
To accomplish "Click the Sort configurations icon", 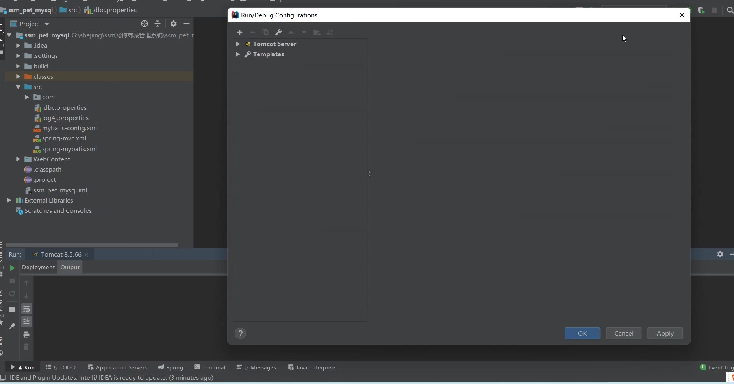I will [330, 32].
